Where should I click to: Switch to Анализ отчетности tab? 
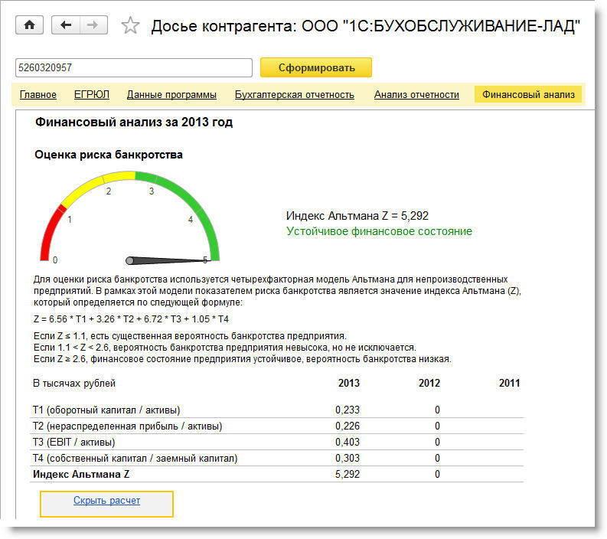coord(416,95)
